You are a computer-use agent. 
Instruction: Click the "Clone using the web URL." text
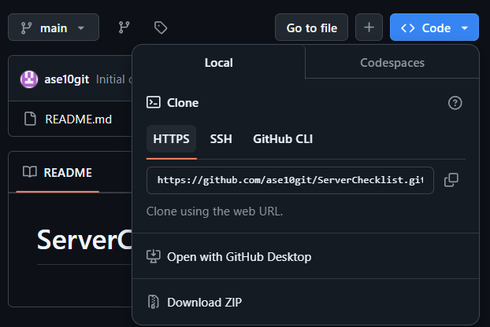[x=215, y=211]
